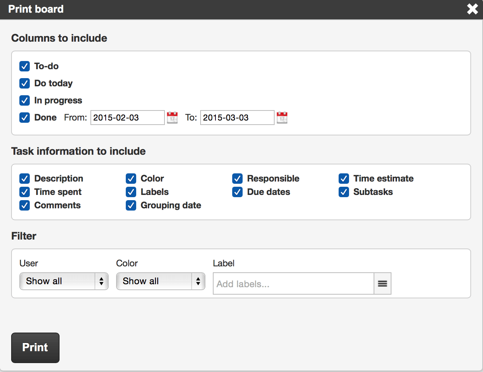Open the Color filter dropdown
483x372 pixels.
pyautogui.click(x=161, y=281)
